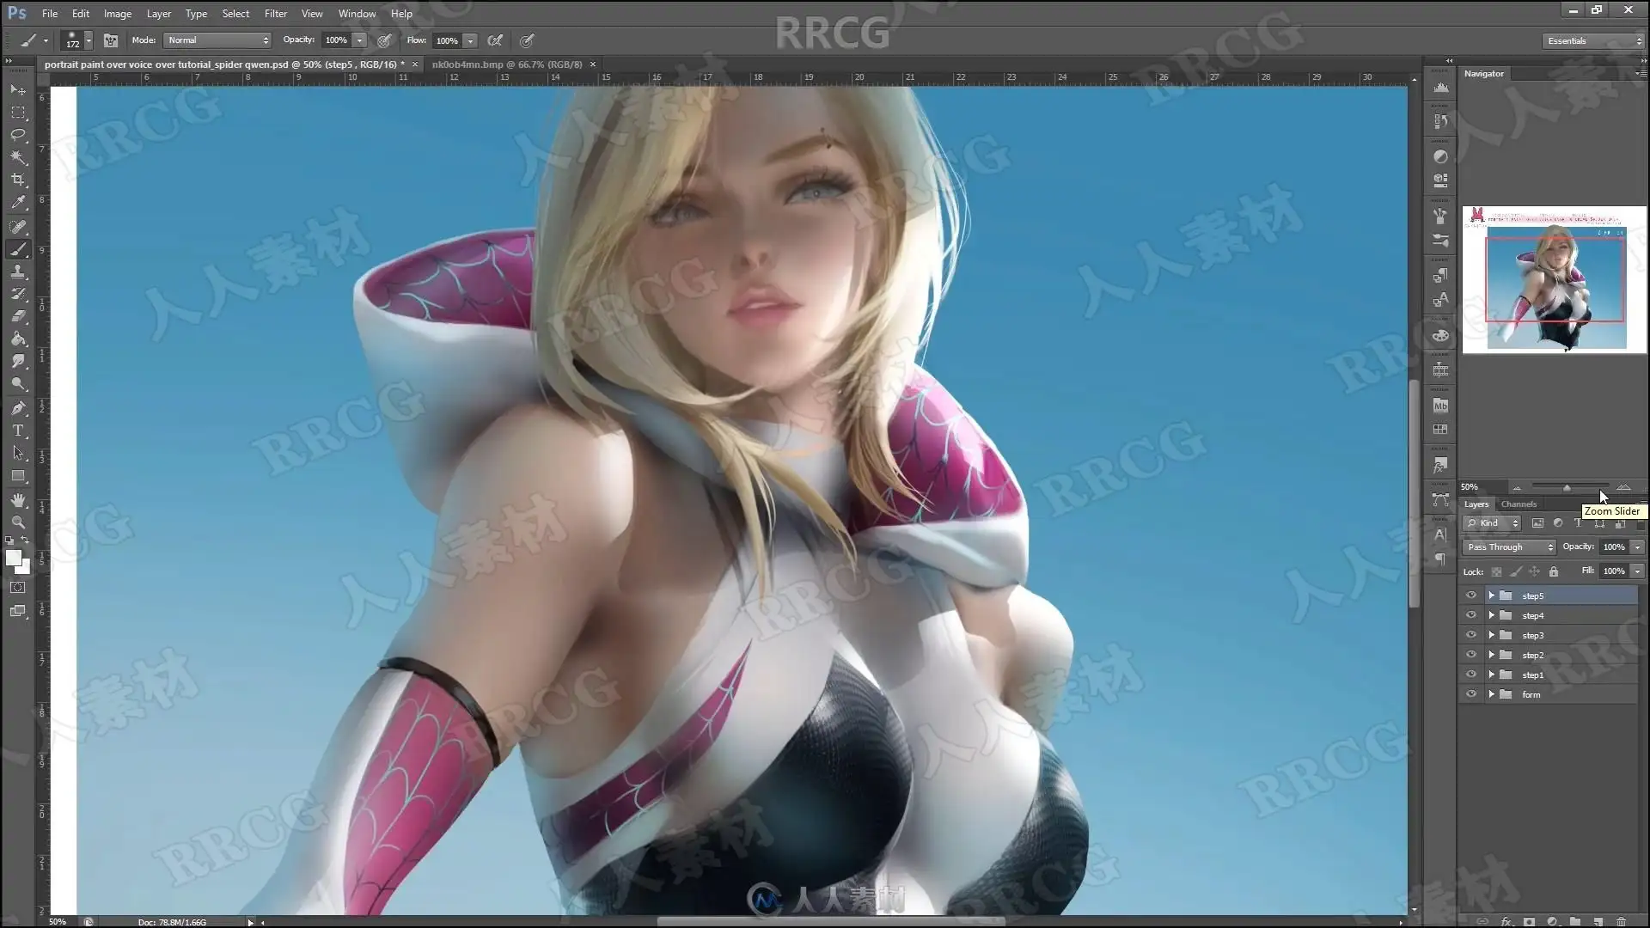Select the Lasso tool
The height and width of the screenshot is (928, 1650).
[x=18, y=135]
